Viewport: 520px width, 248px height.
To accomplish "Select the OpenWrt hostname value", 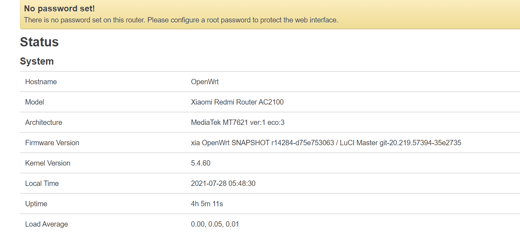I will tap(205, 82).
